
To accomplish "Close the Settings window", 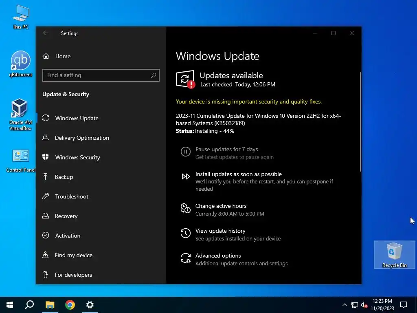I will pyautogui.click(x=352, y=33).
